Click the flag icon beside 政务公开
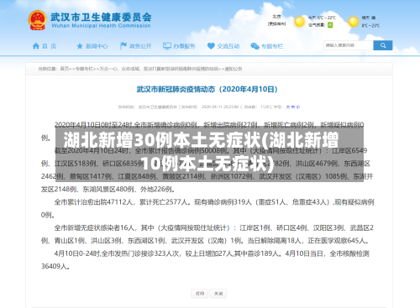Image resolution: width=420 pixels, height=308 pixels. coord(123,46)
